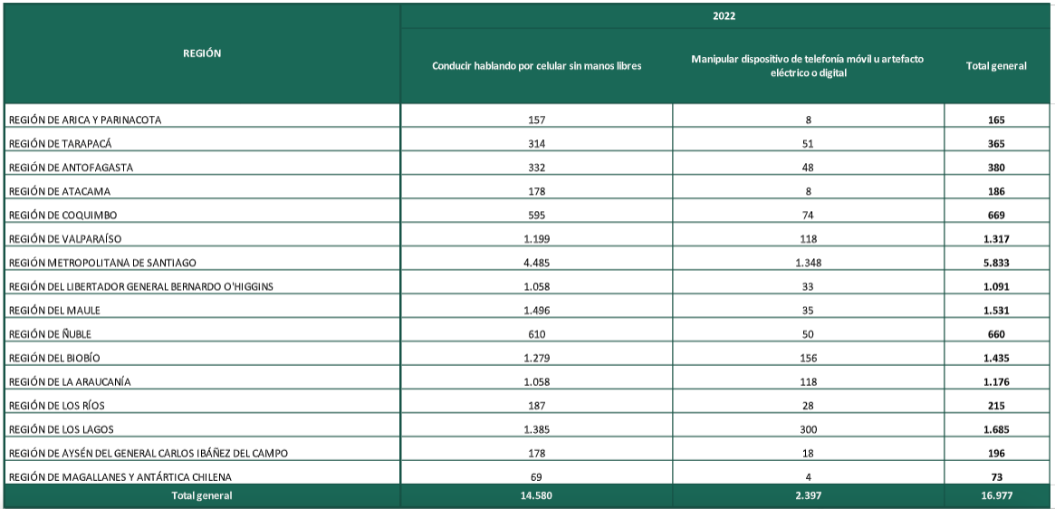This screenshot has height=509, width=1055.
Task: Select the 'Manipular dispositivo de telefonía móvil' header
Action: 808,66
